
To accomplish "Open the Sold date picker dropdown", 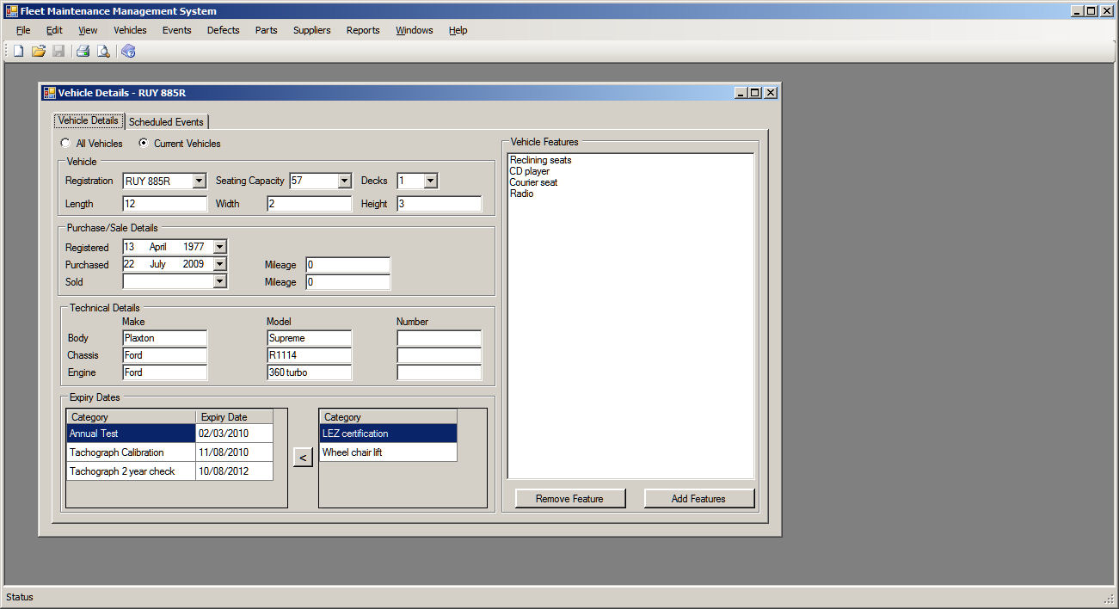I will pos(219,281).
